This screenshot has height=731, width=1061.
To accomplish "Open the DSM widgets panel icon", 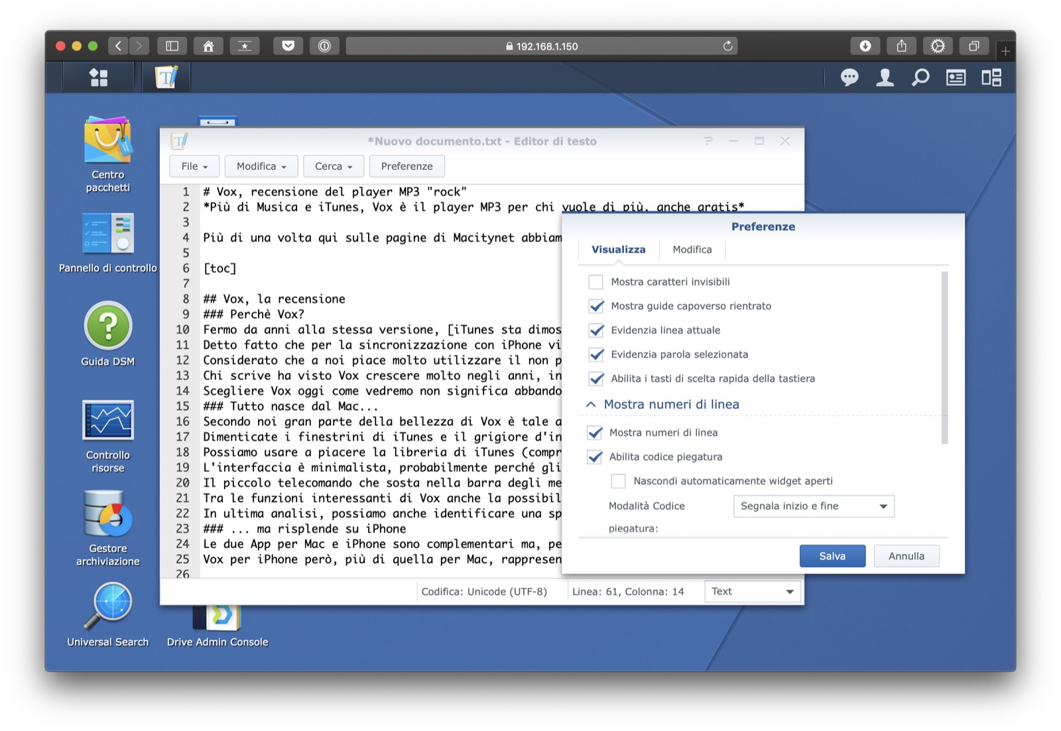I will pyautogui.click(x=956, y=78).
